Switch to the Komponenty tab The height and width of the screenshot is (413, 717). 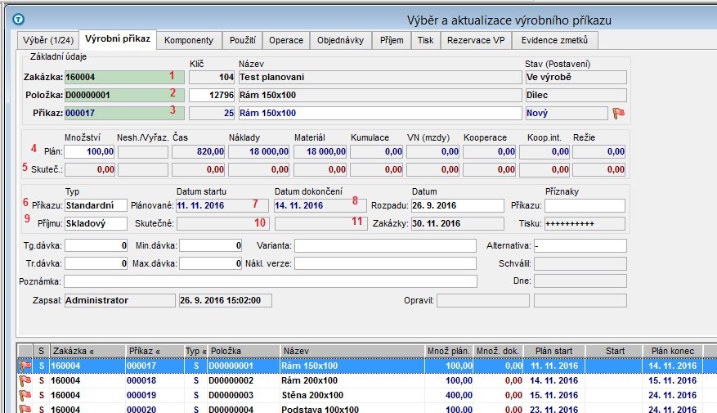(x=189, y=40)
